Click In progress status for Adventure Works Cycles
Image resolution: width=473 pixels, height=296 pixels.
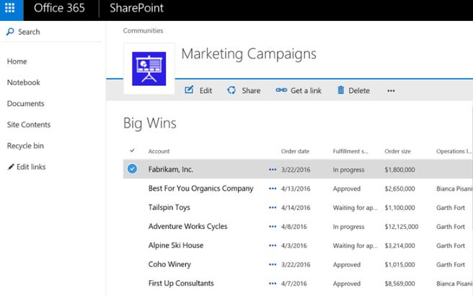pyautogui.click(x=349, y=227)
